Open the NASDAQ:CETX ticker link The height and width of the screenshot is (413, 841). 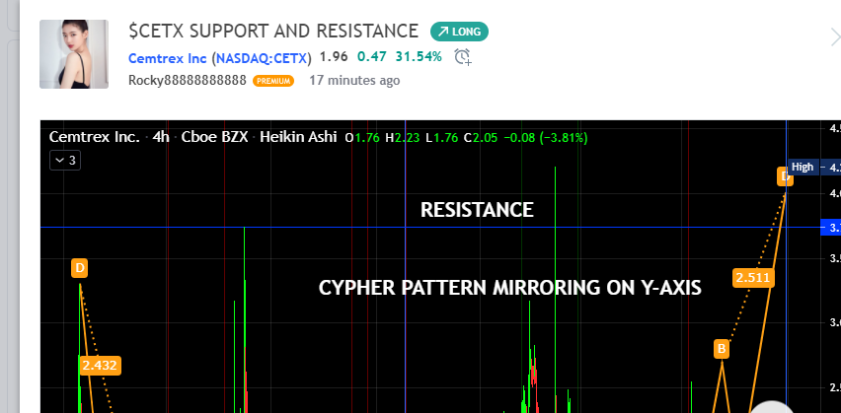262,58
